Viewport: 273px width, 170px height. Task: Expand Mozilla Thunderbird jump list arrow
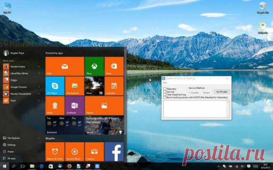(x=39, y=94)
